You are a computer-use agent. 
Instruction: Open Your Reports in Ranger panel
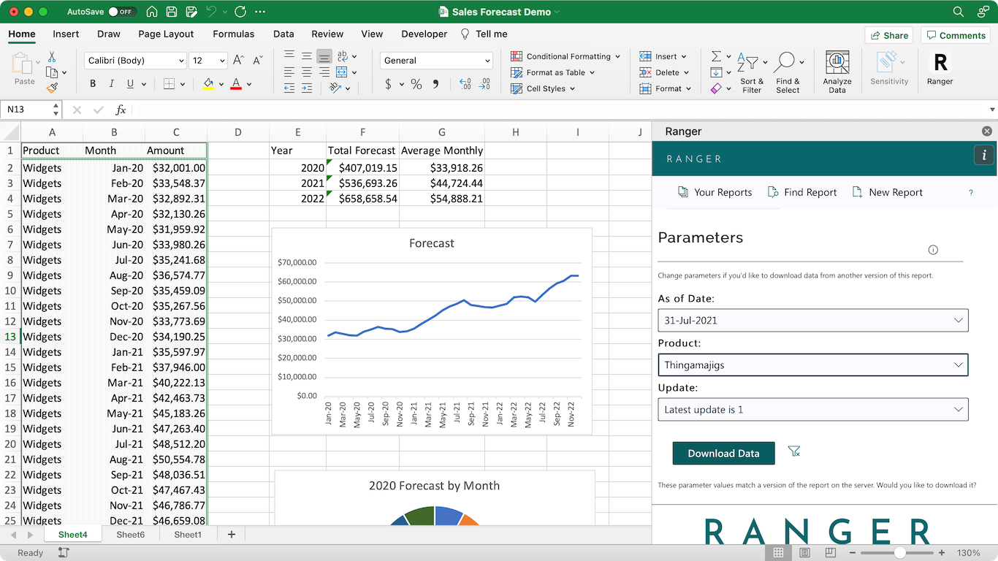[715, 192]
